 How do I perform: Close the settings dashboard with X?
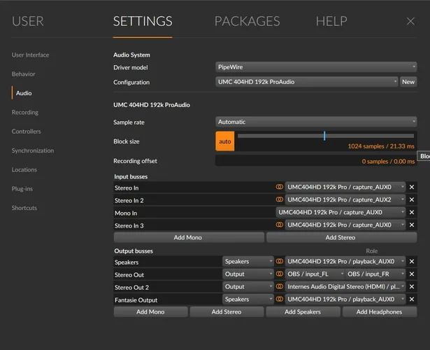[410, 22]
